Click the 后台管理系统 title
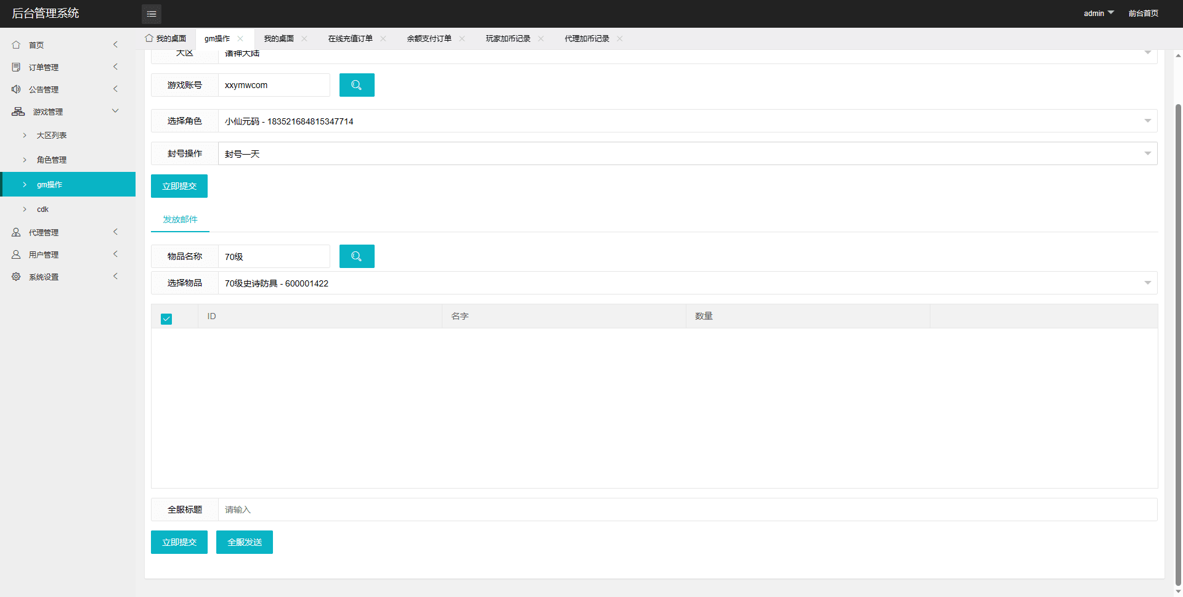The image size is (1183, 597). 46,13
